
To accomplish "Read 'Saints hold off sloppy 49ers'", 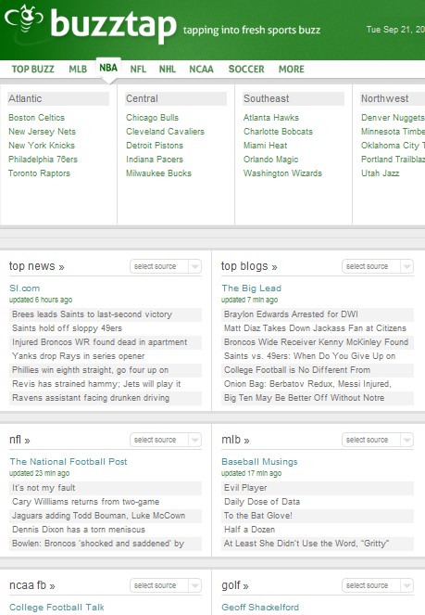I will (106, 328).
